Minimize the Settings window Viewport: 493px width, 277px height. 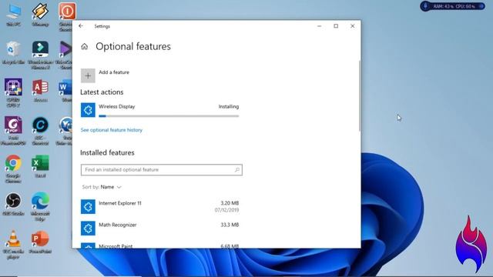pyautogui.click(x=320, y=26)
